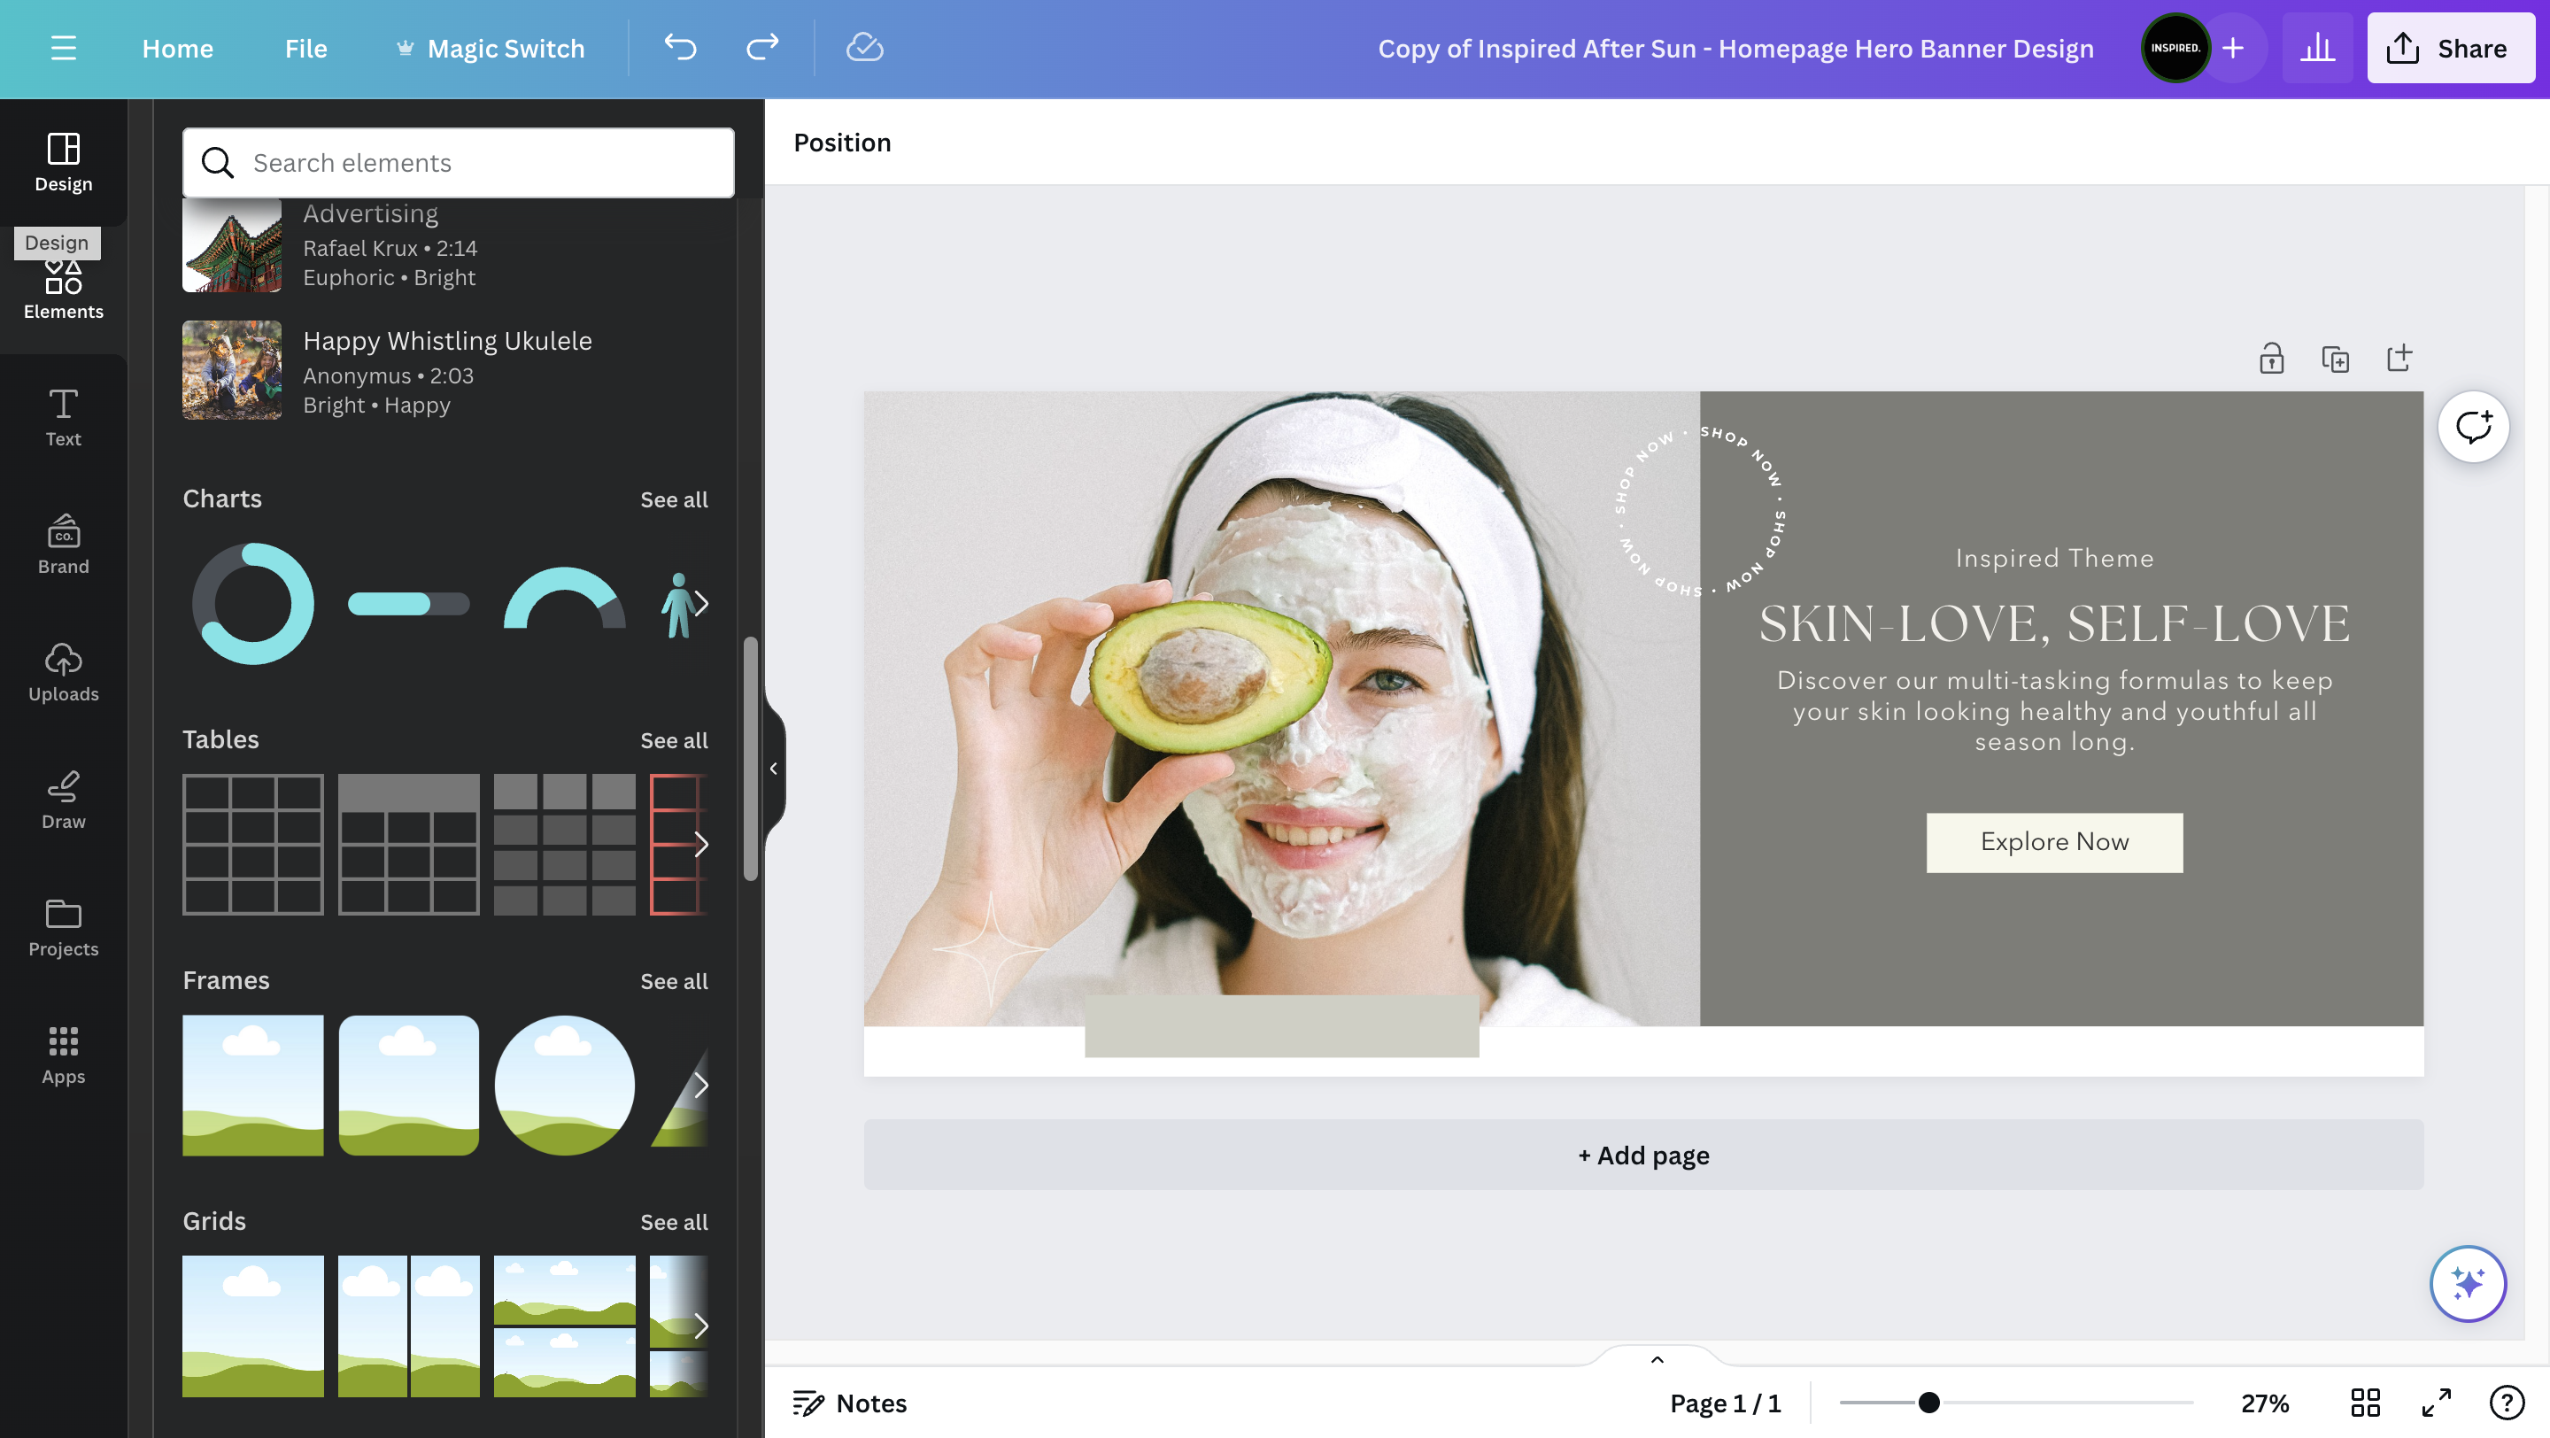
Task: Expand more chart options with chevron
Action: (x=701, y=604)
